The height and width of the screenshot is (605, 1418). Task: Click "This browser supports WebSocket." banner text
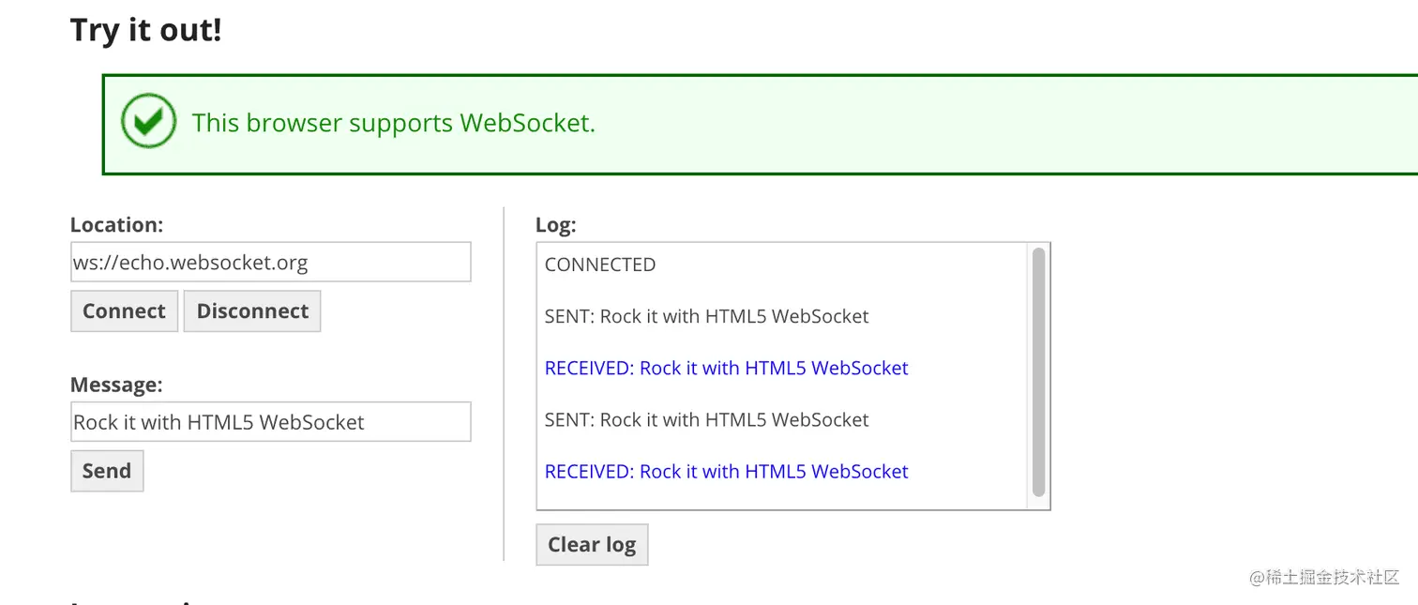[394, 123]
